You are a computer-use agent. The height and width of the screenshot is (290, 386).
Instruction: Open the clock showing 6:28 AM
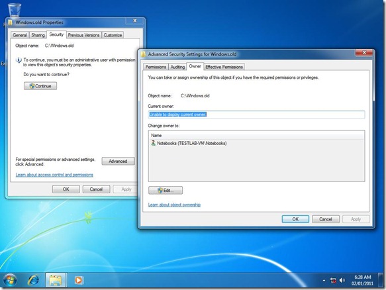coord(362,280)
